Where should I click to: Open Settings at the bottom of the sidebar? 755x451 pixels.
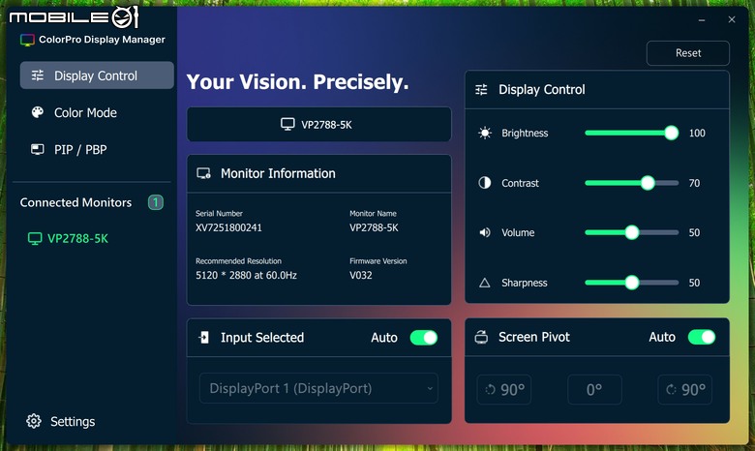(61, 421)
